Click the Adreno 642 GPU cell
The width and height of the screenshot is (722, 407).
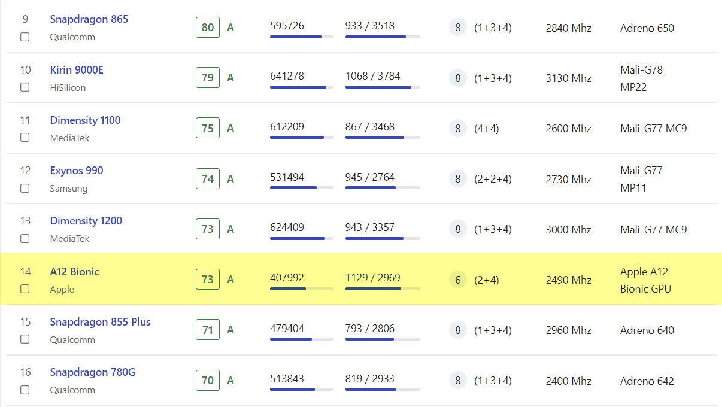tap(647, 381)
